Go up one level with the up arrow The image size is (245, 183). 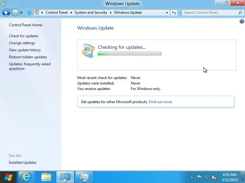[29, 13]
